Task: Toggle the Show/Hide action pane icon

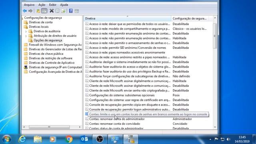Action: click(77, 11)
